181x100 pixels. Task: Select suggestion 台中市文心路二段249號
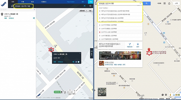click(120, 32)
